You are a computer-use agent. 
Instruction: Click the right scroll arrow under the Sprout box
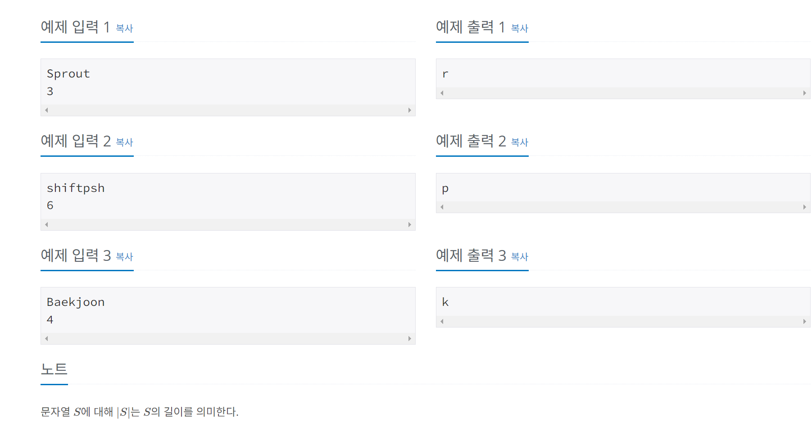tap(410, 109)
